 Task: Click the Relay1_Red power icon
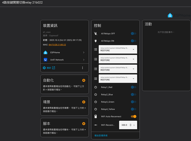(96, 87)
